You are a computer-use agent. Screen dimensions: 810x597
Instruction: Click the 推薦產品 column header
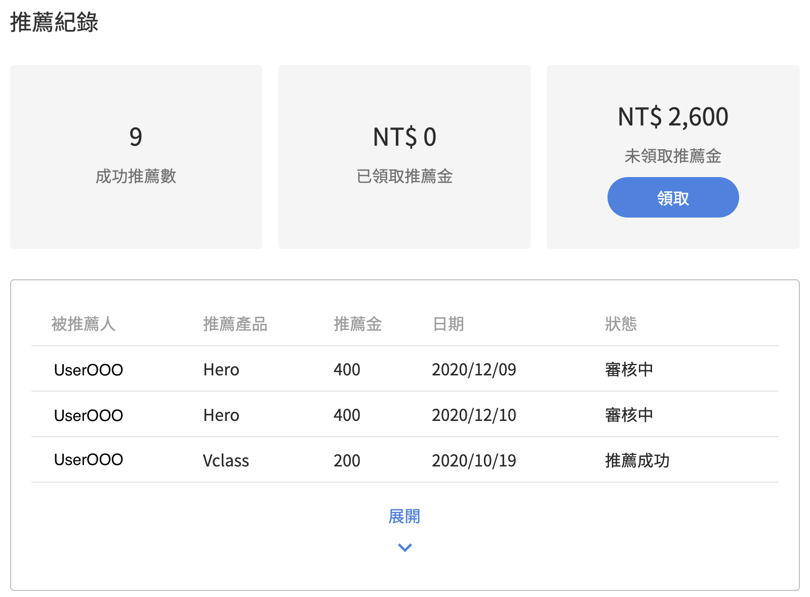(235, 324)
